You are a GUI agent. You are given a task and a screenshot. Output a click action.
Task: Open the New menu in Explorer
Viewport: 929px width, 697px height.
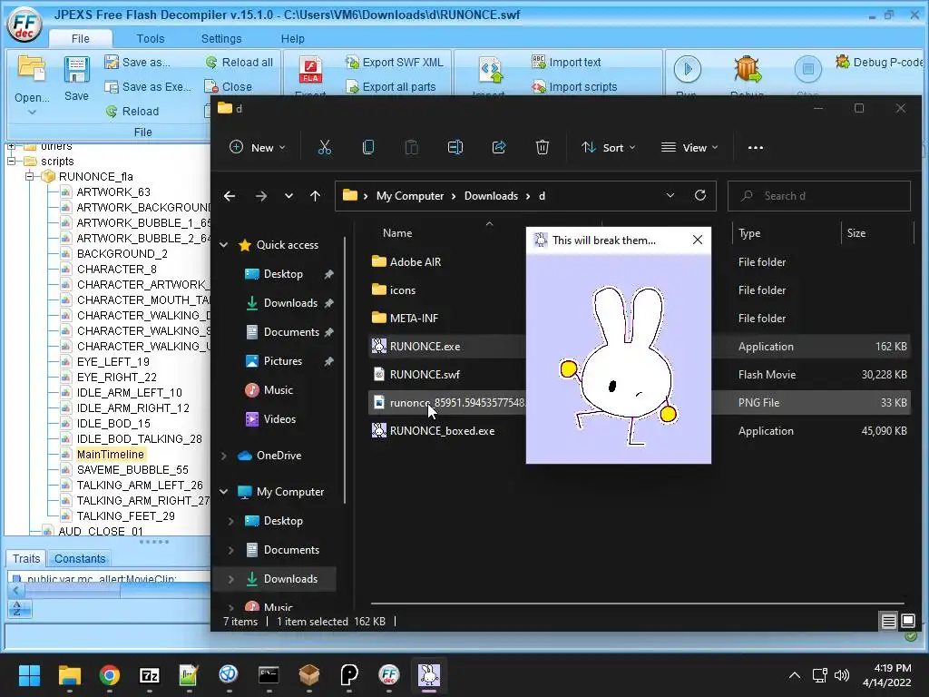point(258,148)
